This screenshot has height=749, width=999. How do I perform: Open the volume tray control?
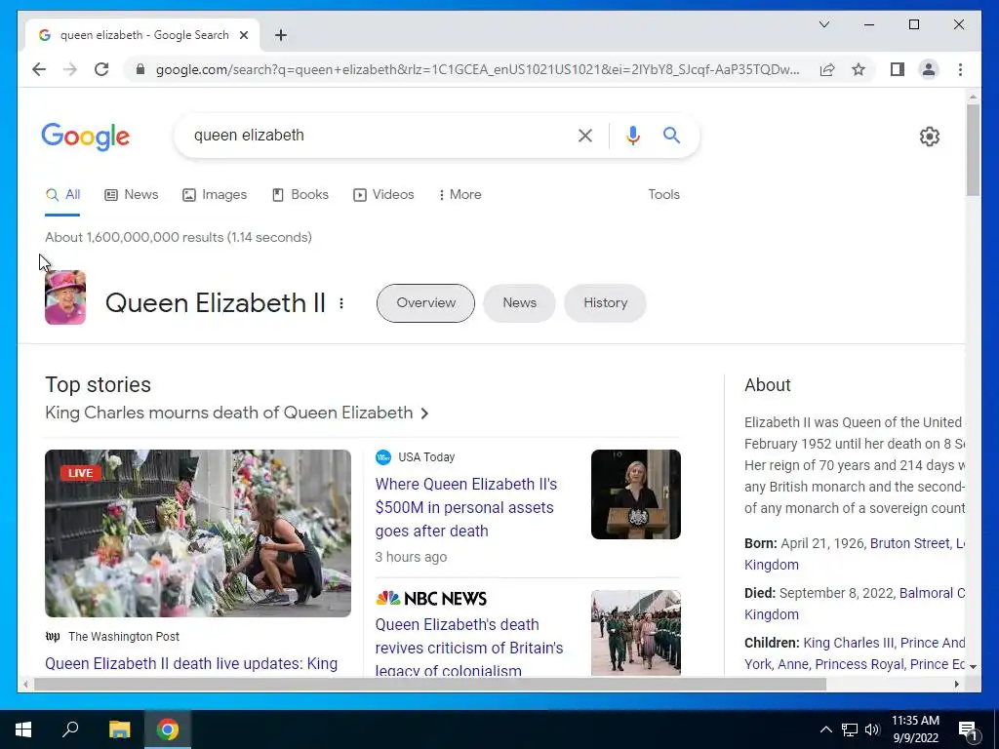[871, 729]
